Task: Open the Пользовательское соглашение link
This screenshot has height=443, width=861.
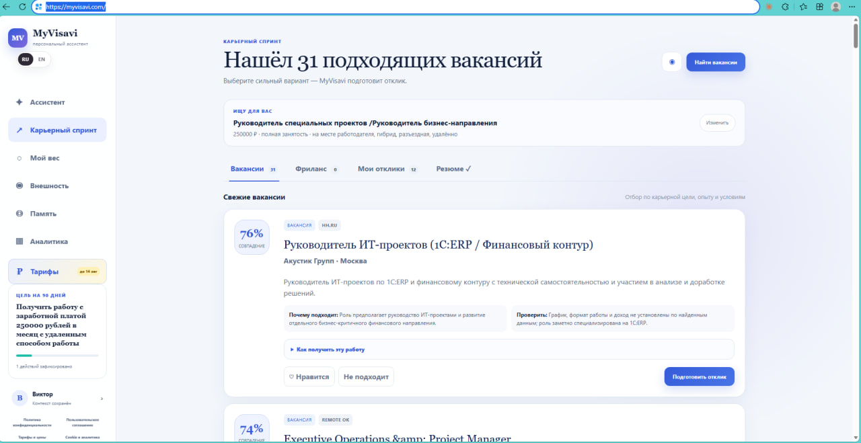Action: pos(83,422)
